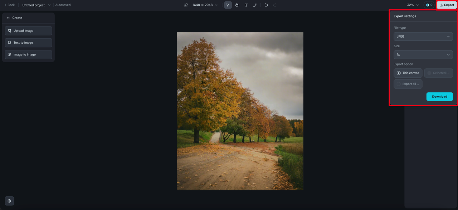Open the 1640 × 2048 canvas size dropdown
The width and height of the screenshot is (458, 210).
coord(205,5)
